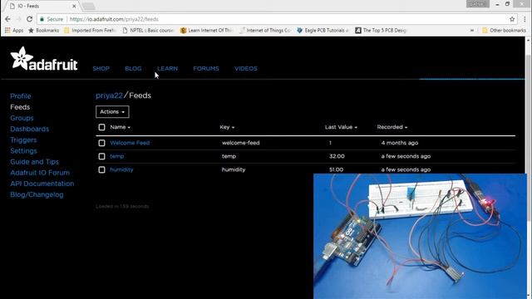Open Learn Internet Of Things bookmark

pyautogui.click(x=206, y=31)
